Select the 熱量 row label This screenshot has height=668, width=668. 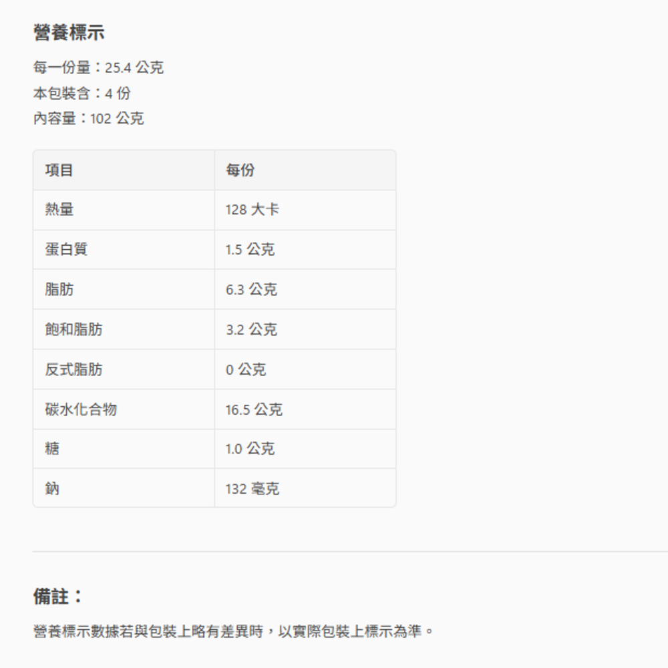[59, 210]
